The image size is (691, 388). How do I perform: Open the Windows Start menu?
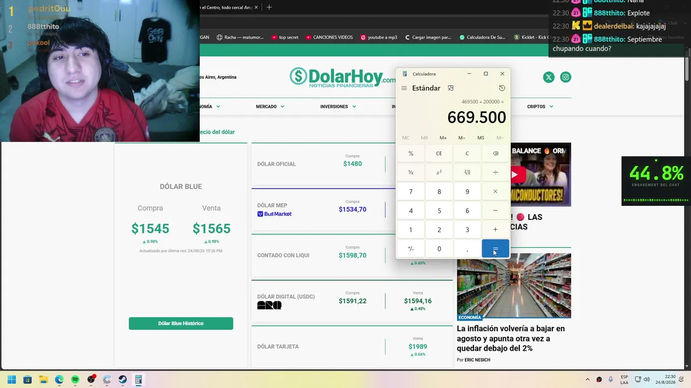tap(11, 379)
